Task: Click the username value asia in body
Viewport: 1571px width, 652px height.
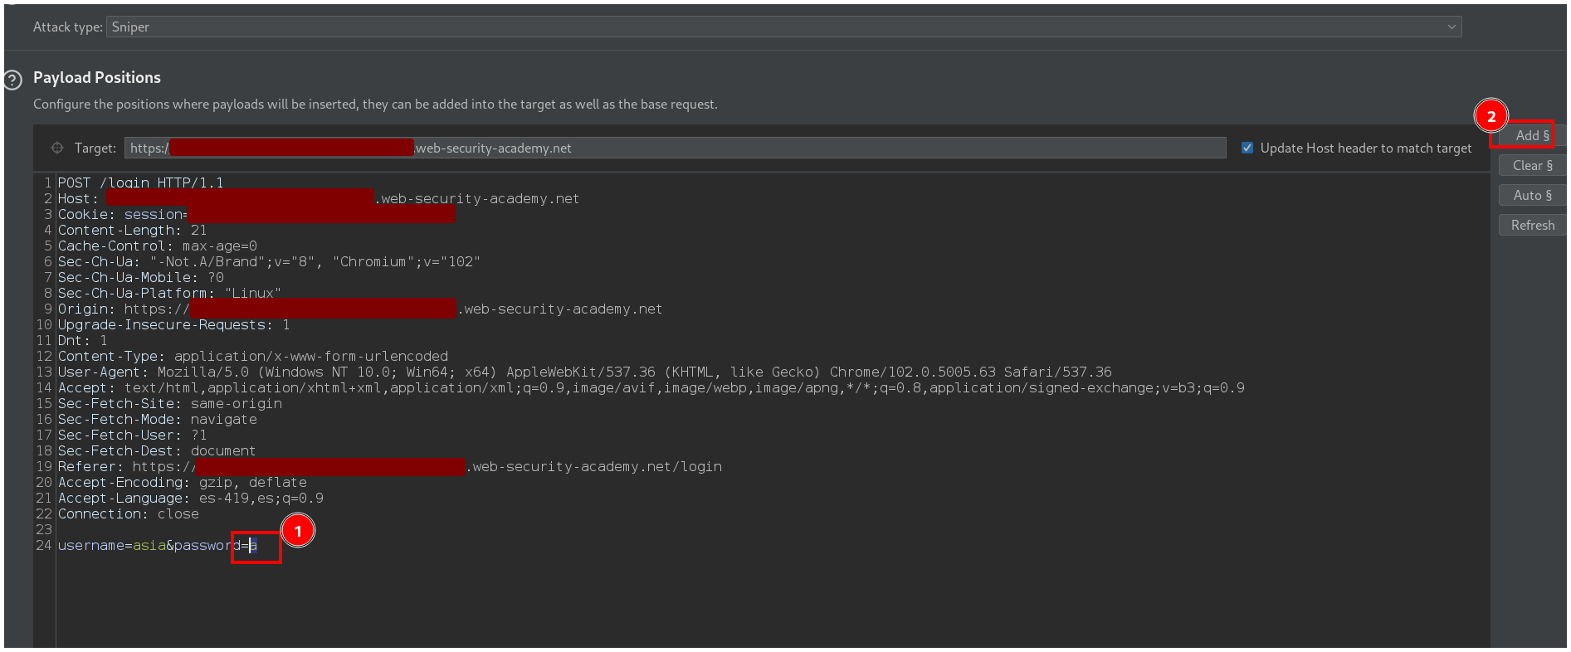Action: click(x=149, y=546)
